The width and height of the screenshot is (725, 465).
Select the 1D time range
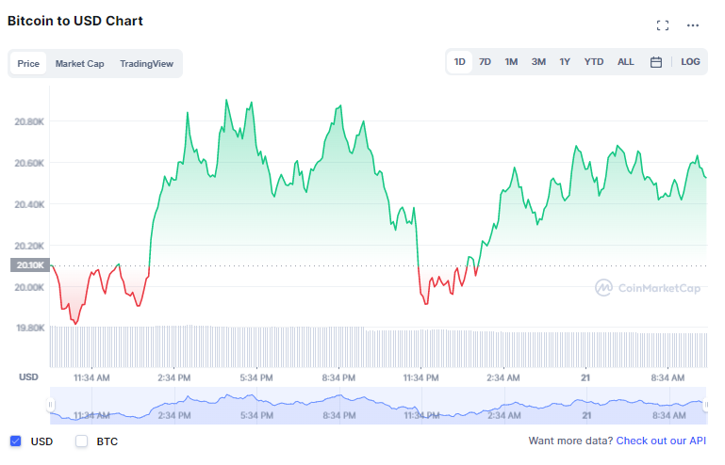pyautogui.click(x=459, y=62)
